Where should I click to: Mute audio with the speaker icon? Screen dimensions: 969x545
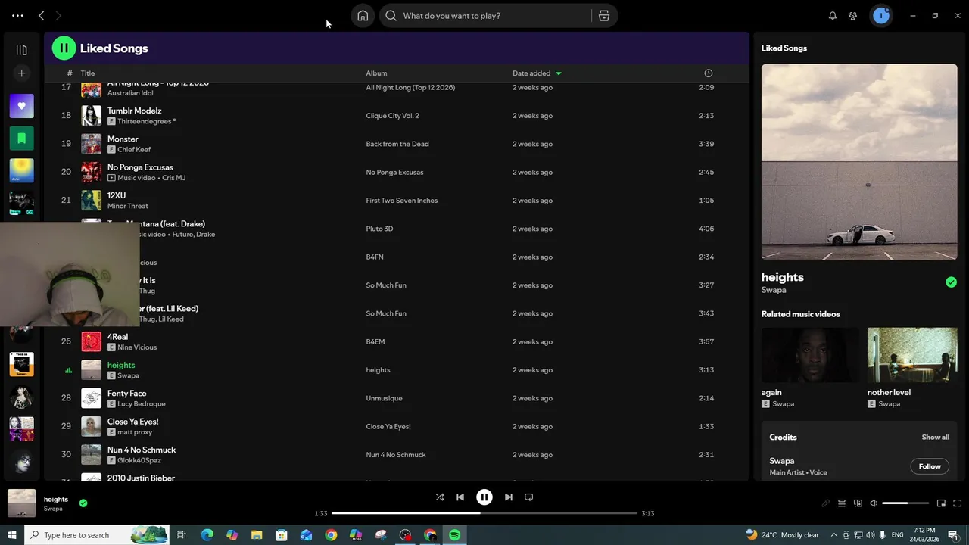(x=874, y=503)
